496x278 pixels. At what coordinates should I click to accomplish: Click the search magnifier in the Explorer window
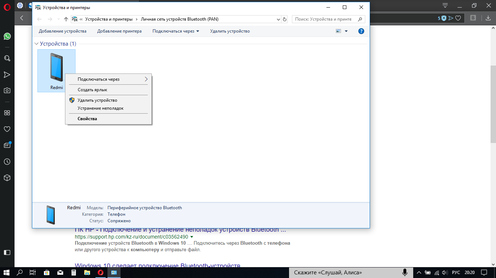(x=360, y=19)
